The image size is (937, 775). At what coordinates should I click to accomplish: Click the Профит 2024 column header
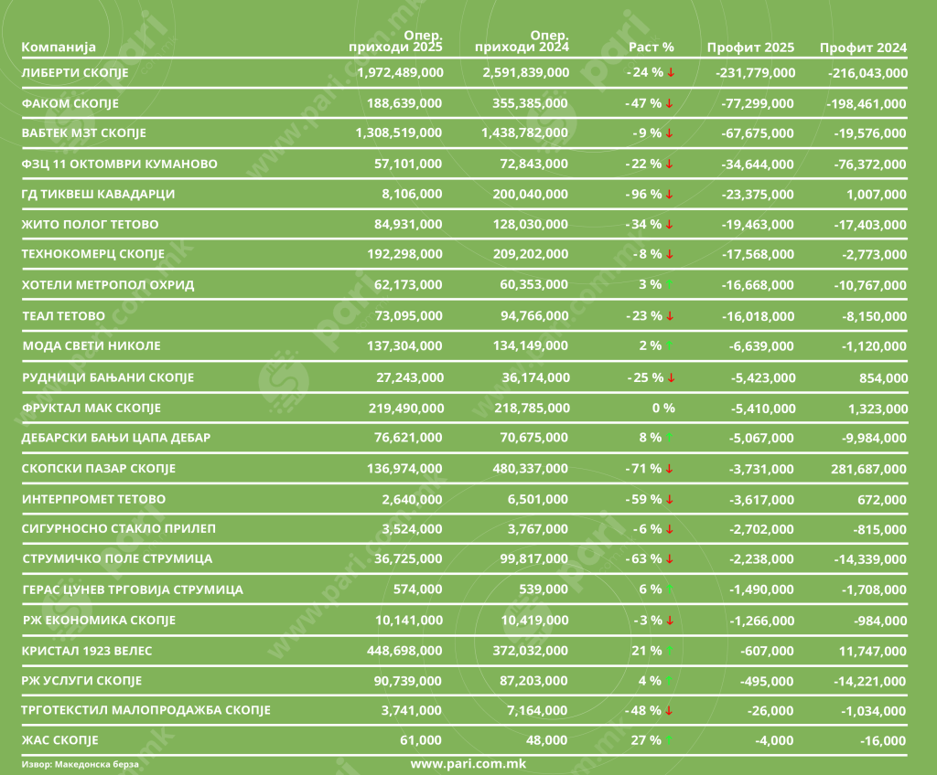coord(863,48)
